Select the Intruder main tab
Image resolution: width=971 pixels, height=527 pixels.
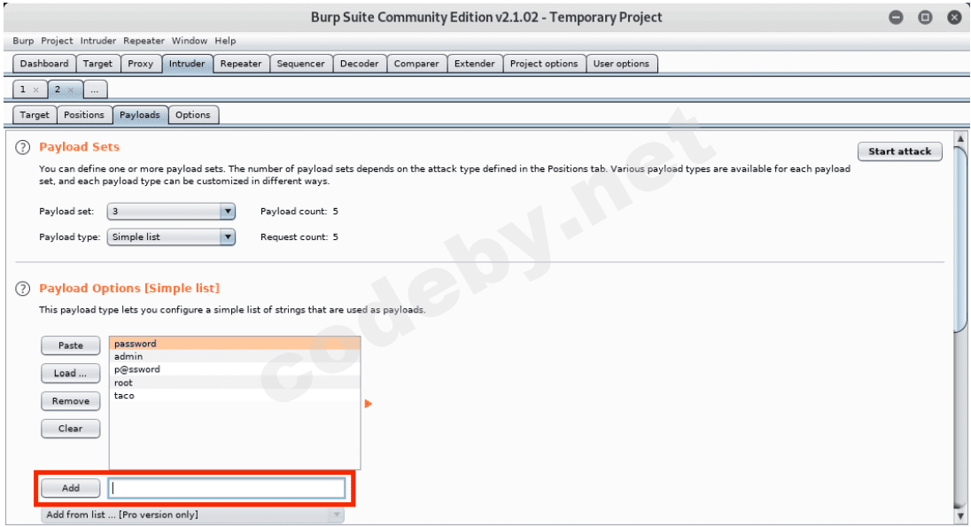click(187, 64)
